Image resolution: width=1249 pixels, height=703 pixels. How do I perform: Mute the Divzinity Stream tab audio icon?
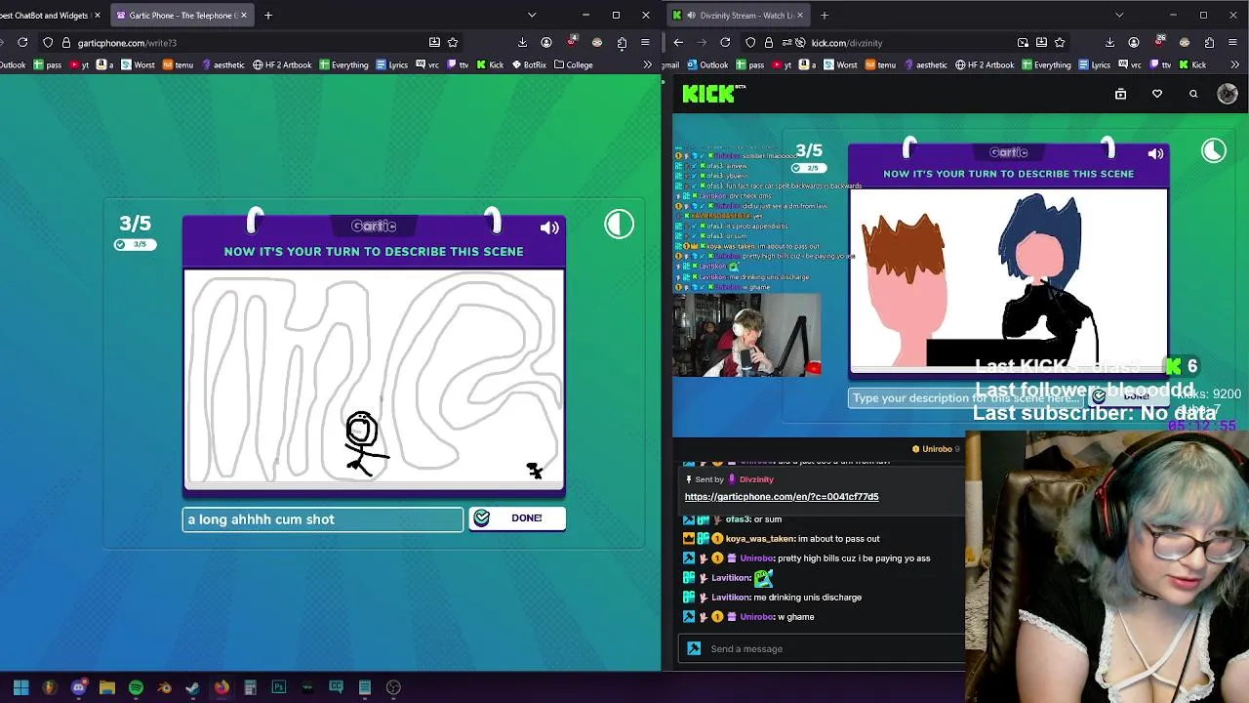pyautogui.click(x=691, y=15)
